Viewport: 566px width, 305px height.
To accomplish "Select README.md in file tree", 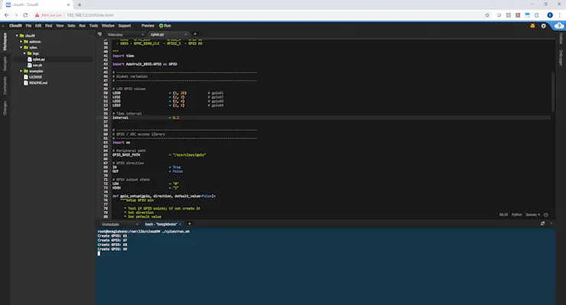I will click(38, 83).
